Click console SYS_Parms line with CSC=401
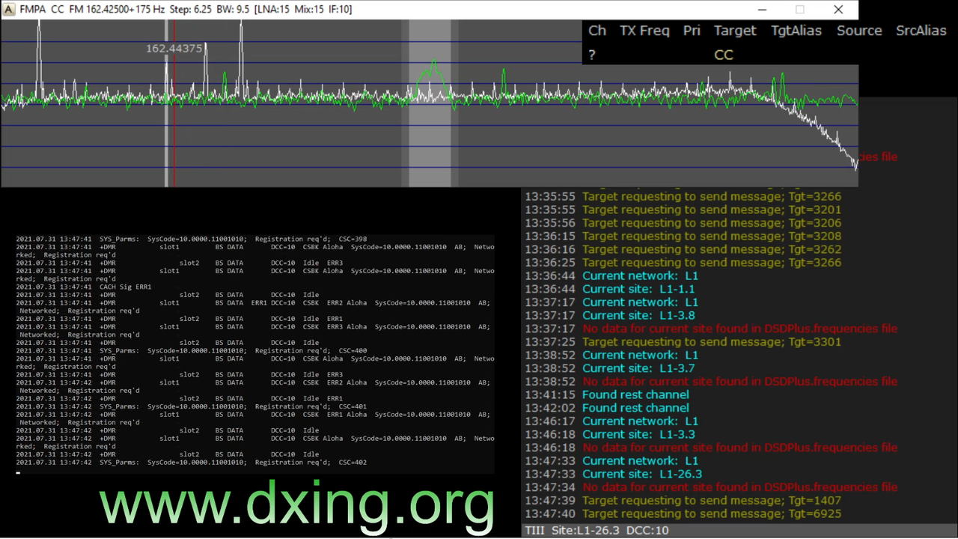 pos(192,406)
